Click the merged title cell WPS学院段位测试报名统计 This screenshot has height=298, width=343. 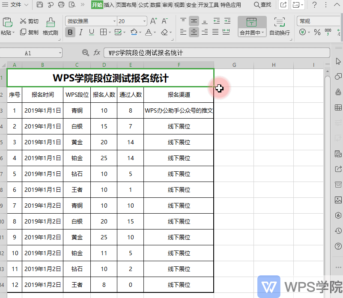(110, 78)
